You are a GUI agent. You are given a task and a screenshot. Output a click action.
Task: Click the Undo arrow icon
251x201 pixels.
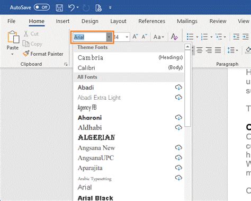point(71,8)
